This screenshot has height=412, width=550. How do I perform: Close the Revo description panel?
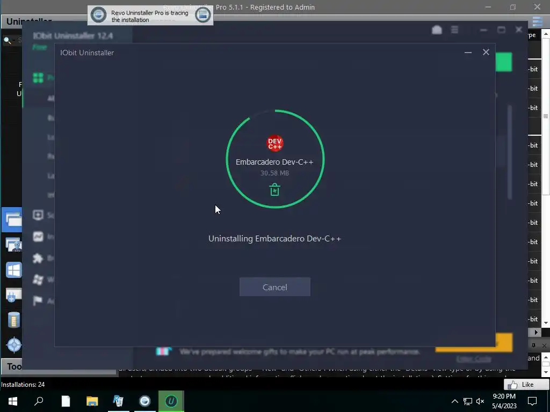click(544, 345)
